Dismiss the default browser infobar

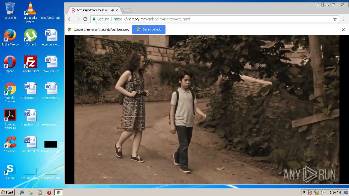pyautogui.click(x=343, y=30)
